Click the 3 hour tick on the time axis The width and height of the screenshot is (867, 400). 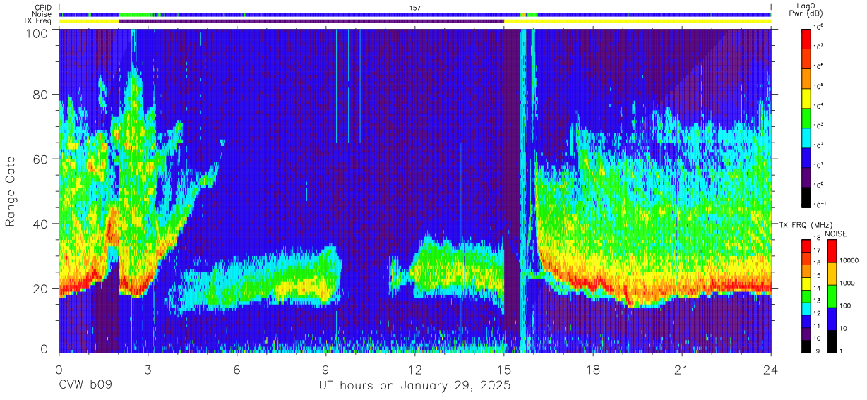pyautogui.click(x=148, y=370)
